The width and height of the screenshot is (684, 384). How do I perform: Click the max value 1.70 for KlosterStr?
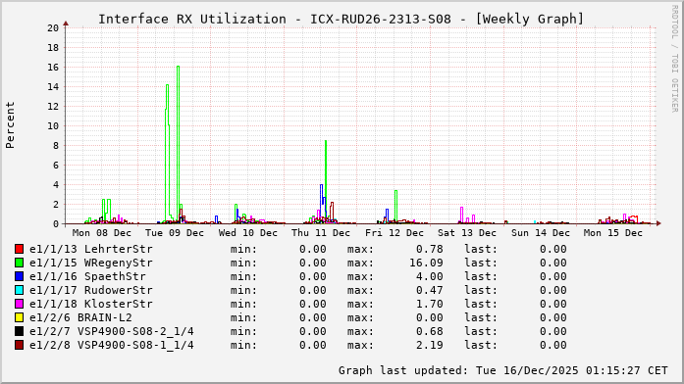click(x=430, y=304)
